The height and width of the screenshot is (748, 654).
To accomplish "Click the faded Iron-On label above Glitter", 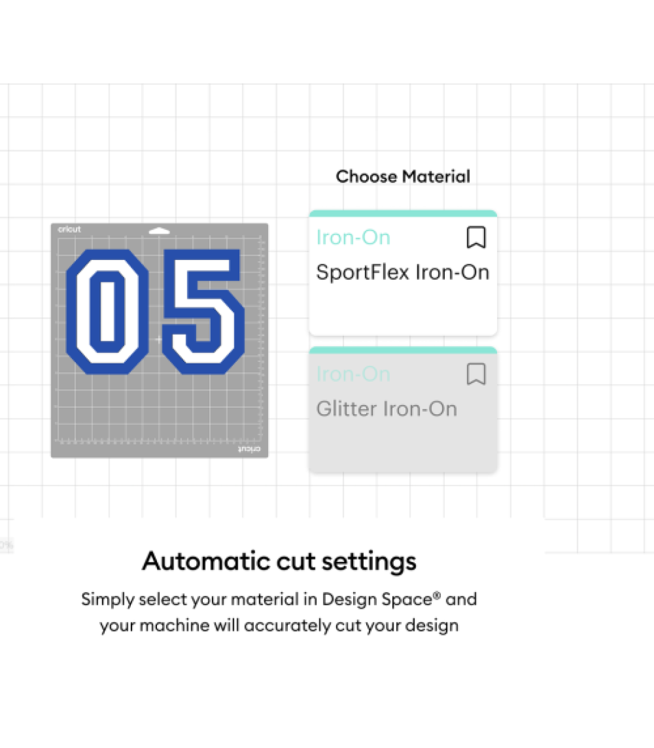I will coord(353,375).
